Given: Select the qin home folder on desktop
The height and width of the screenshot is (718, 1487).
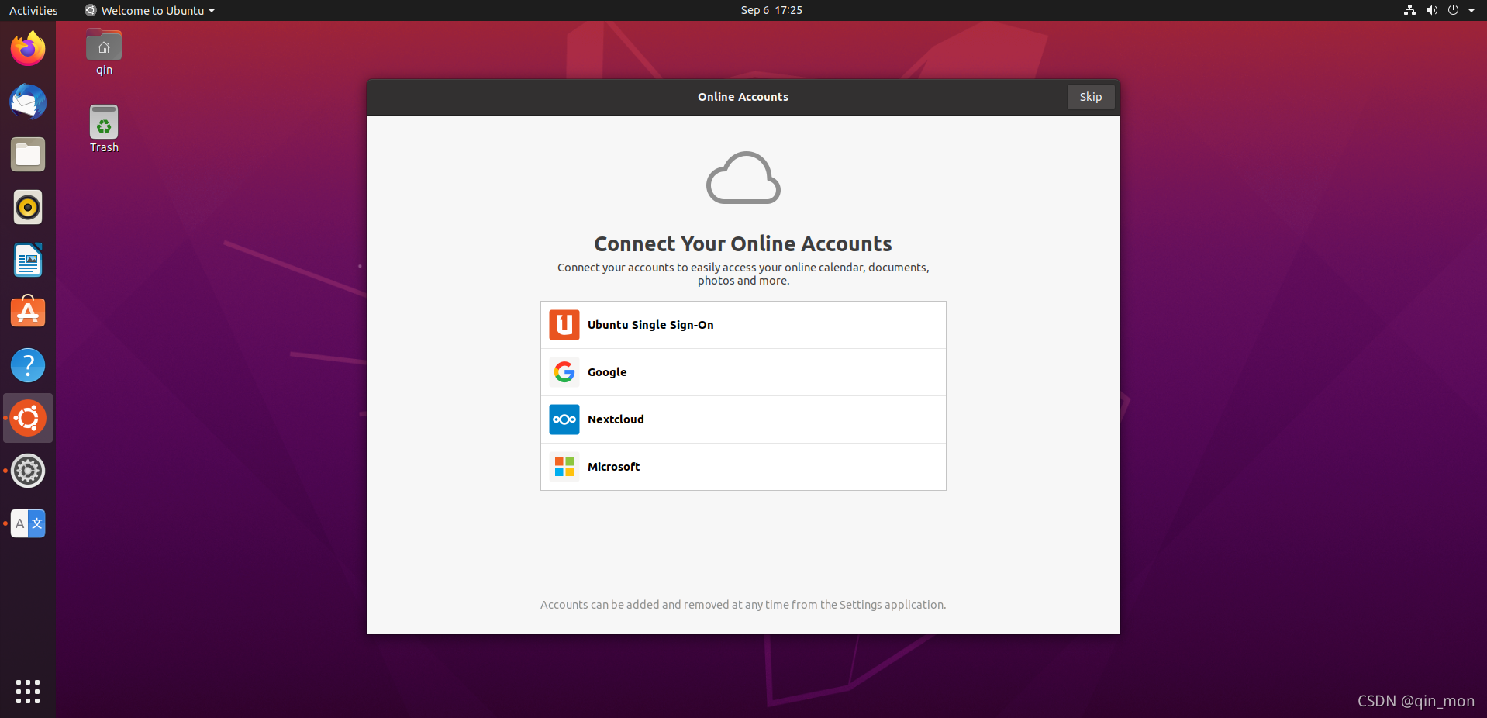Looking at the screenshot, I should [104, 52].
